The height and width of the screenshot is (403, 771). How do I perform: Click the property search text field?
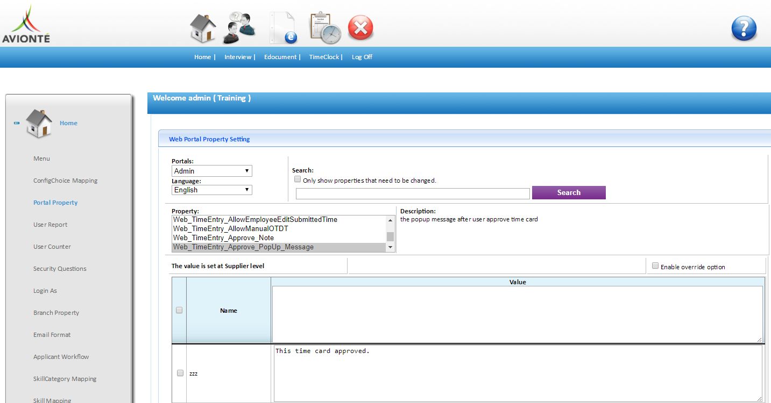413,193
